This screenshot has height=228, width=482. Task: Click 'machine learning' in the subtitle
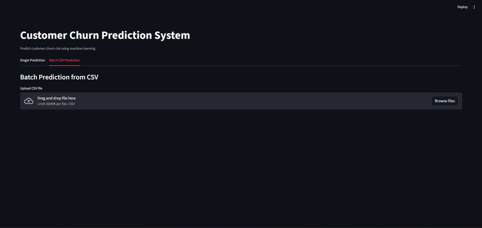click(x=82, y=49)
